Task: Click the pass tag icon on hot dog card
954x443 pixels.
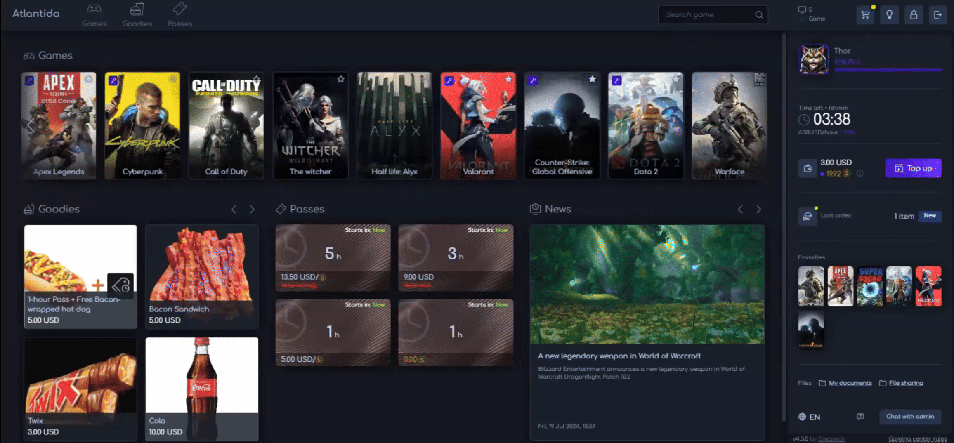Action: (x=120, y=285)
